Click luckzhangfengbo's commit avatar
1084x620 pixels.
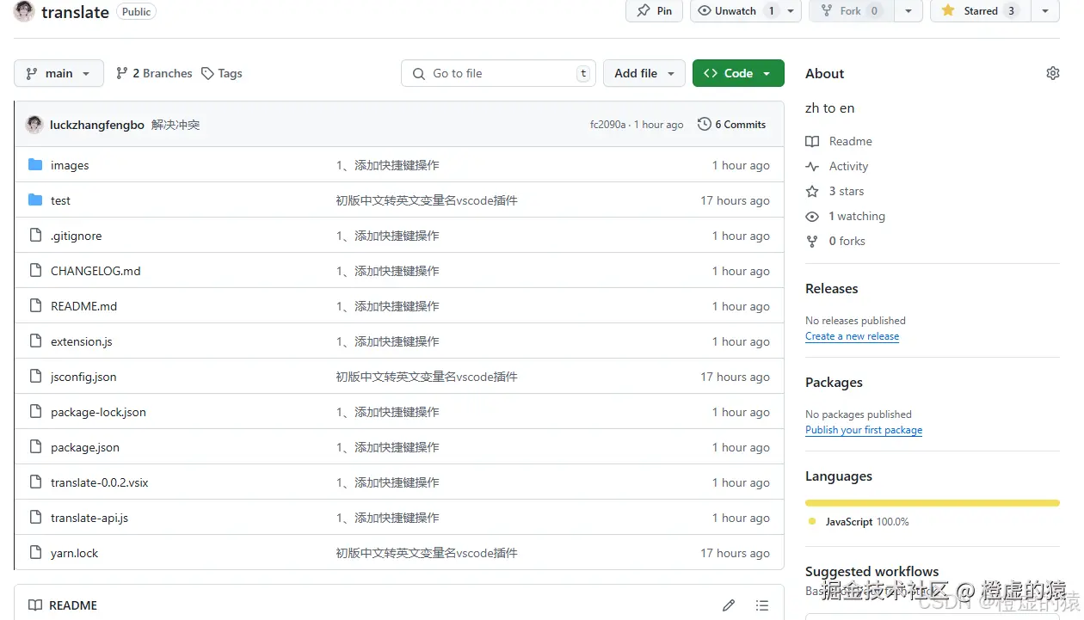34,125
